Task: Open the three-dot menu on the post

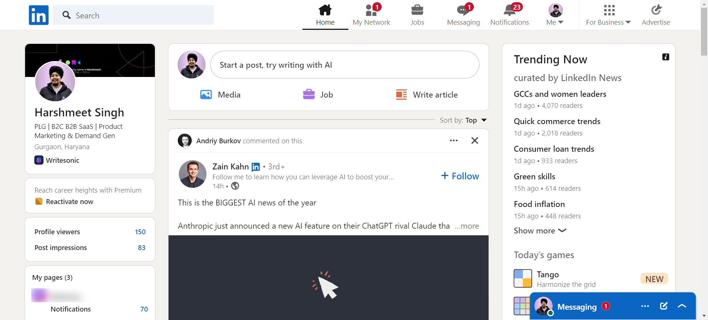Action: pos(454,141)
